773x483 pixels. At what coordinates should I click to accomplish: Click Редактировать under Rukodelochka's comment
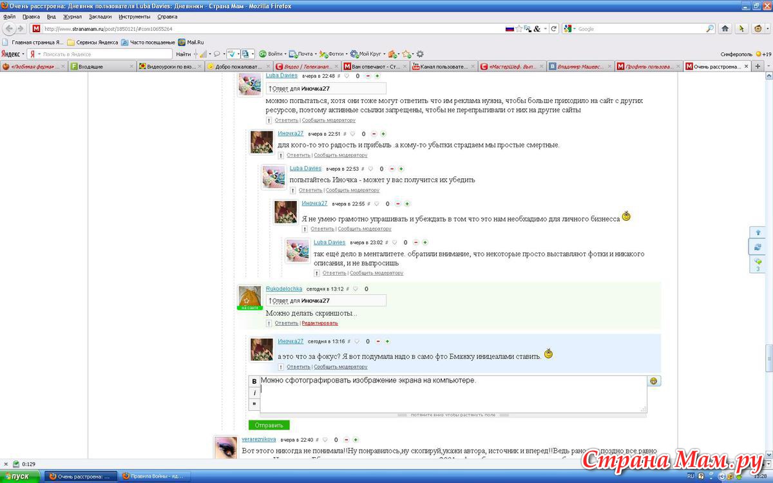(x=320, y=323)
